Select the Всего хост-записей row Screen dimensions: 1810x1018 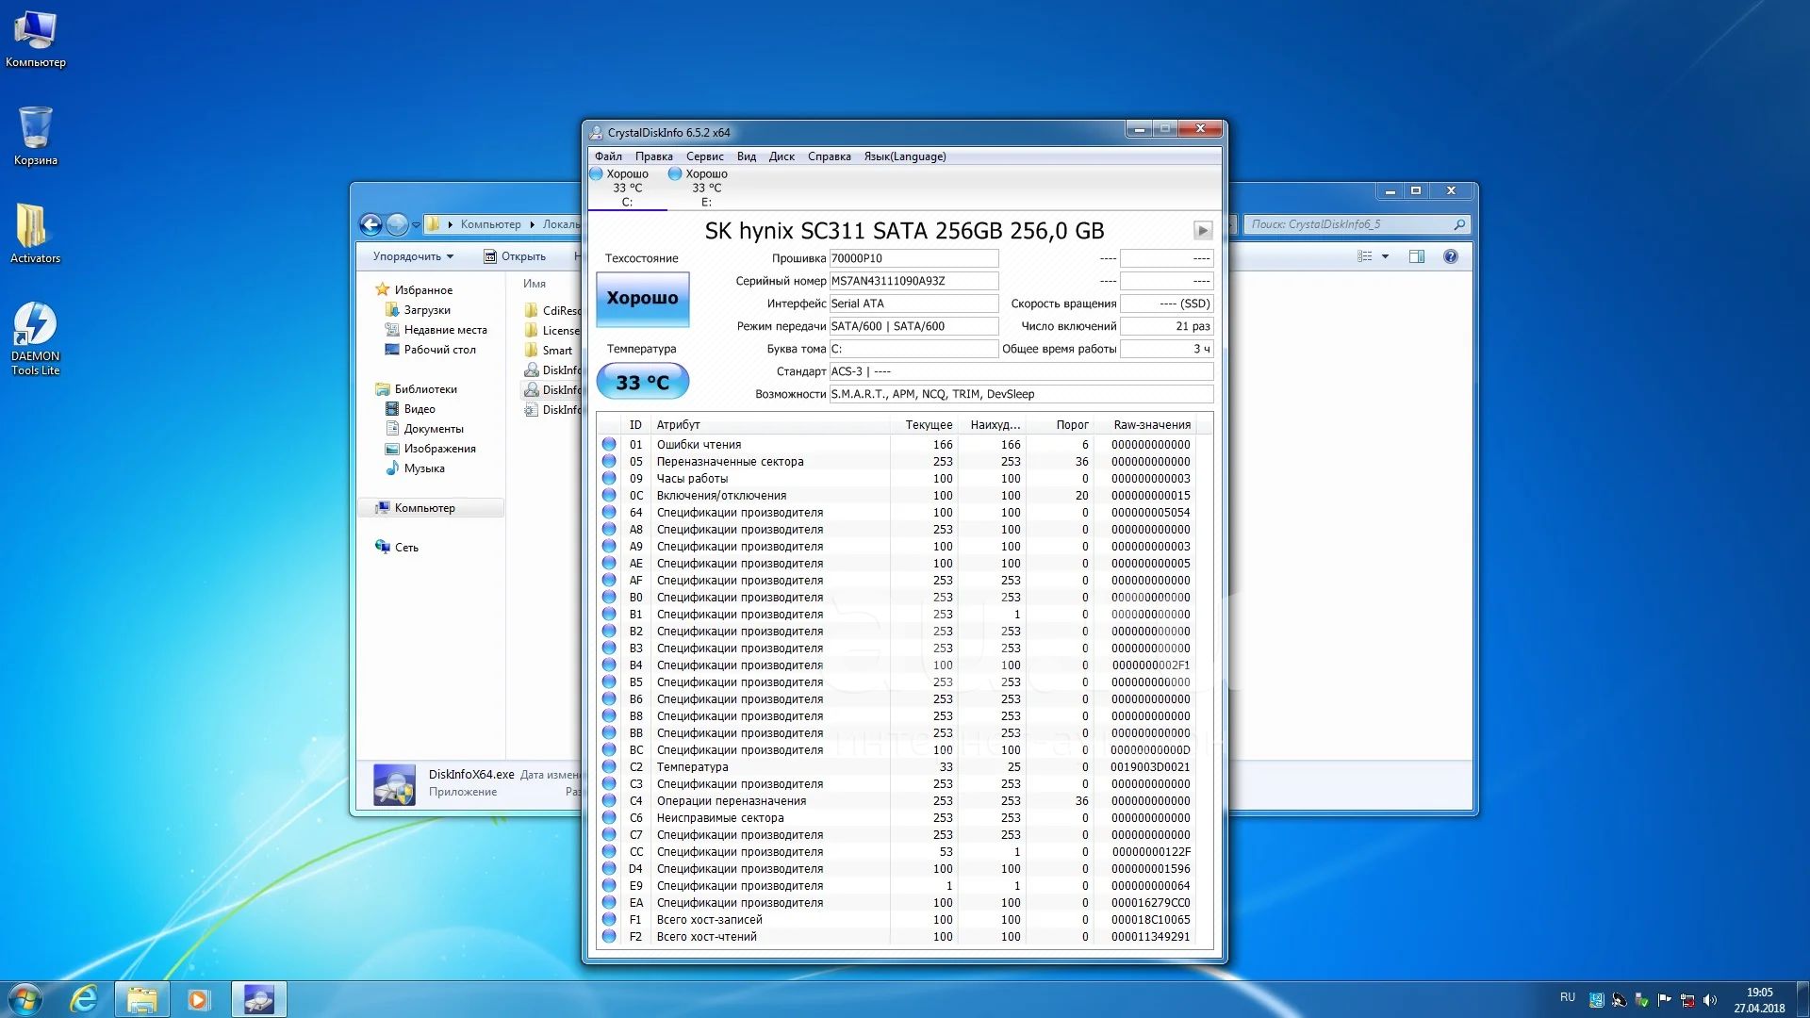(x=897, y=920)
